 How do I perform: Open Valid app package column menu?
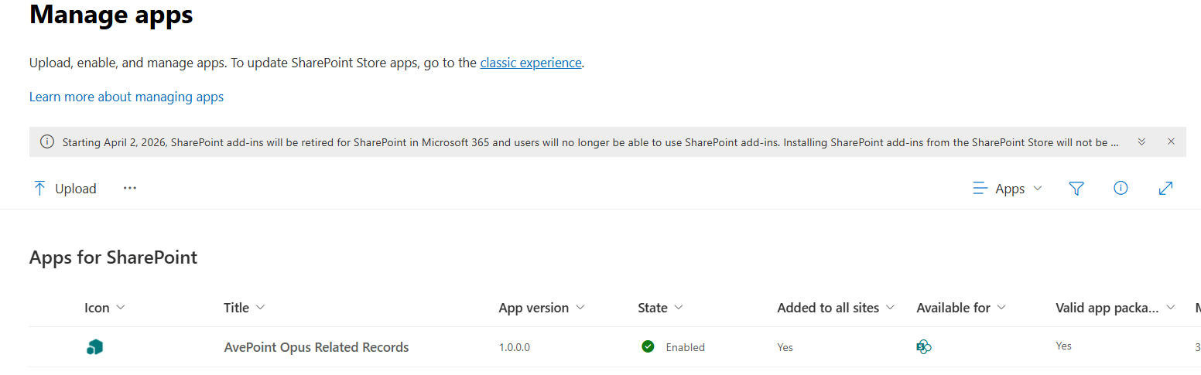click(1115, 308)
